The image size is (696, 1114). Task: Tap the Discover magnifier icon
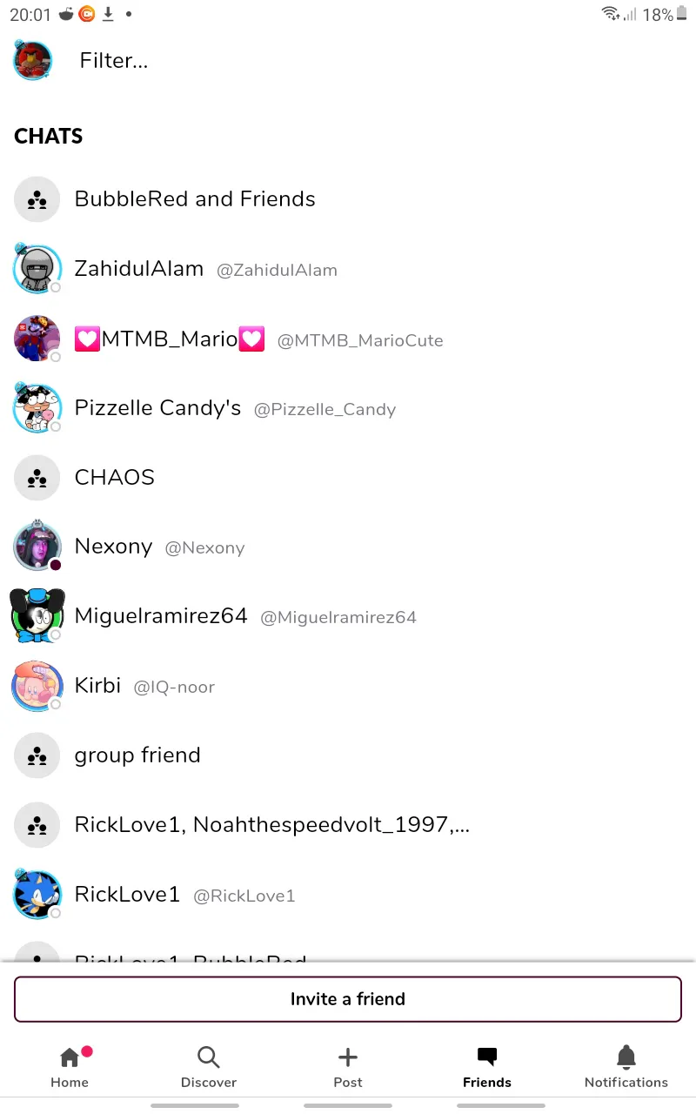pos(209,1058)
